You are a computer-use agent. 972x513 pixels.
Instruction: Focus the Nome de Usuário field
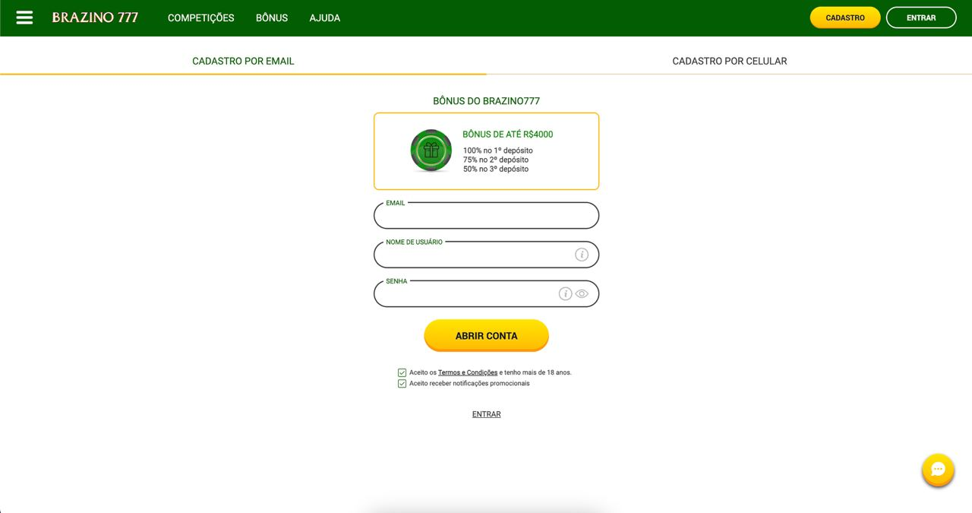click(486, 255)
